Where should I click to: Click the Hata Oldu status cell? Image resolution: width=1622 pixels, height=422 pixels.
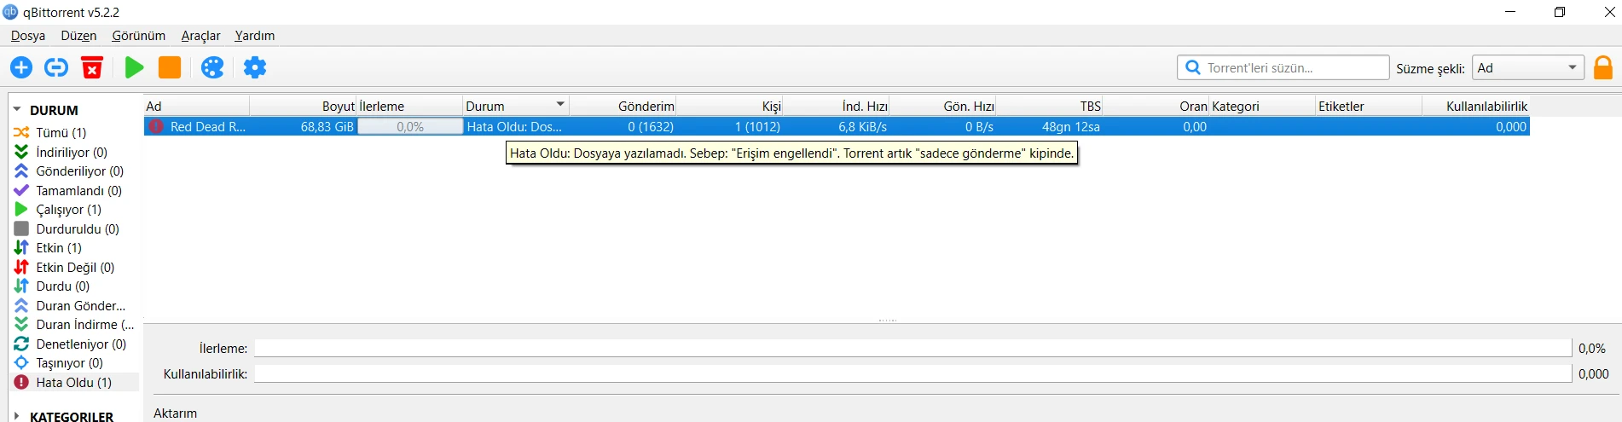coord(515,126)
